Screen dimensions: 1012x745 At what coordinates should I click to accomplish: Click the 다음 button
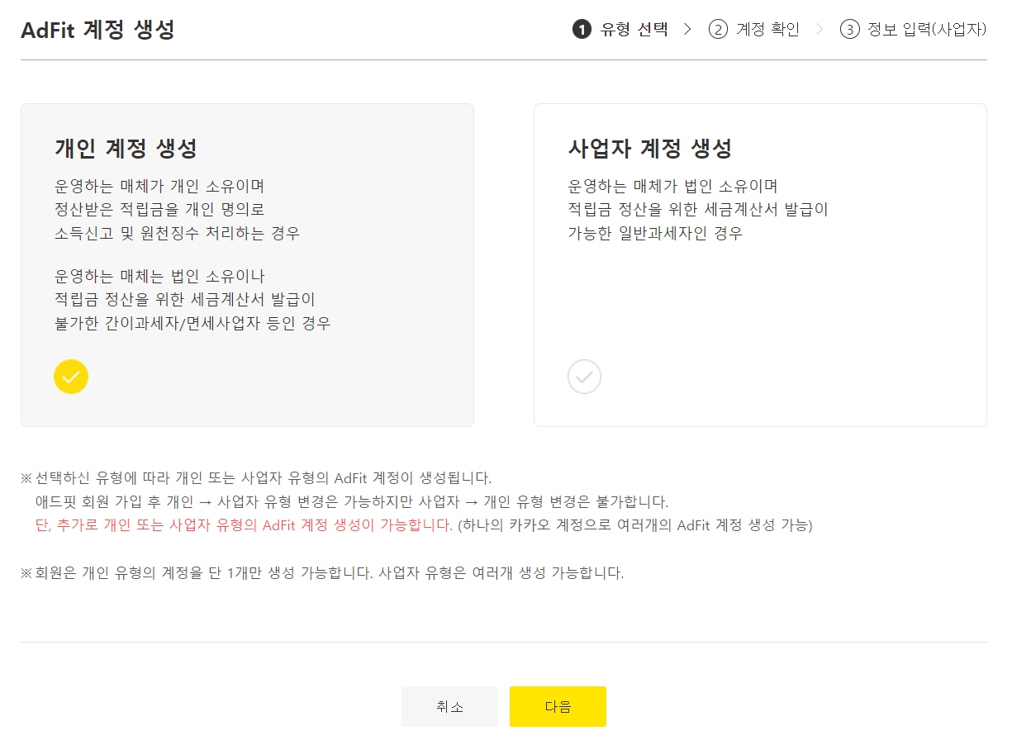[x=558, y=707]
